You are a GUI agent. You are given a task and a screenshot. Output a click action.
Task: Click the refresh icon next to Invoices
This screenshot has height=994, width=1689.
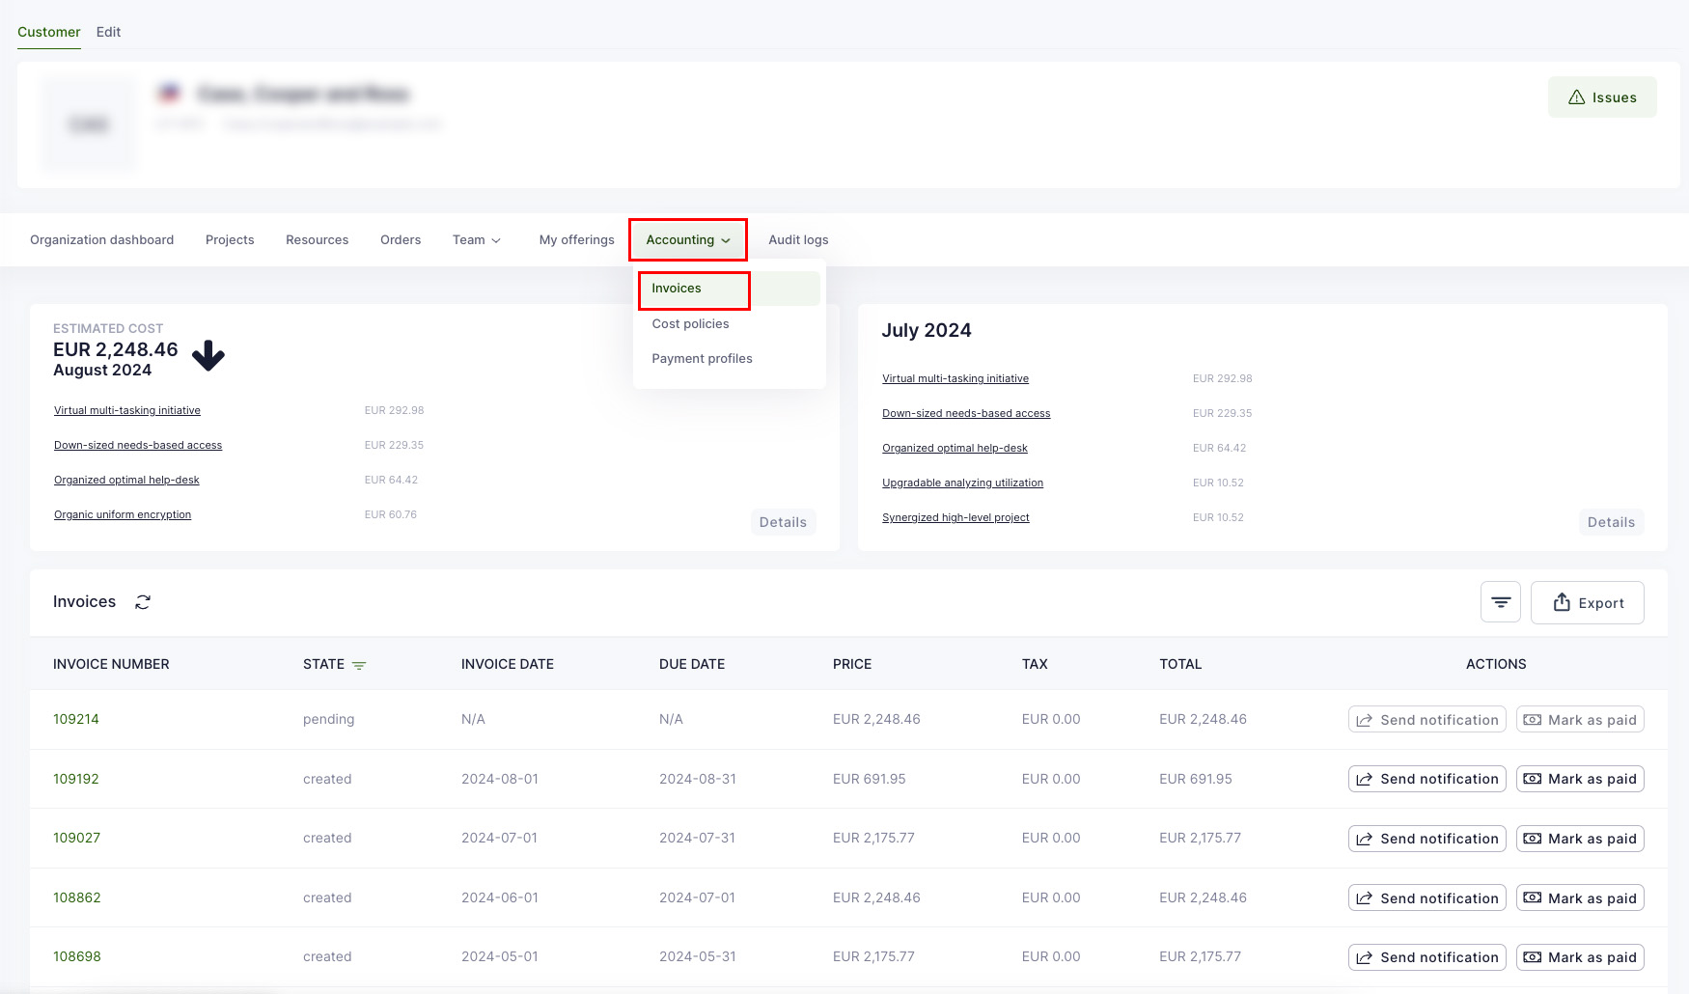click(143, 602)
